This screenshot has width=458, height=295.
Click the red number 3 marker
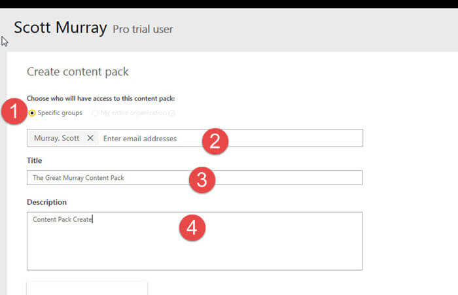[x=202, y=181]
